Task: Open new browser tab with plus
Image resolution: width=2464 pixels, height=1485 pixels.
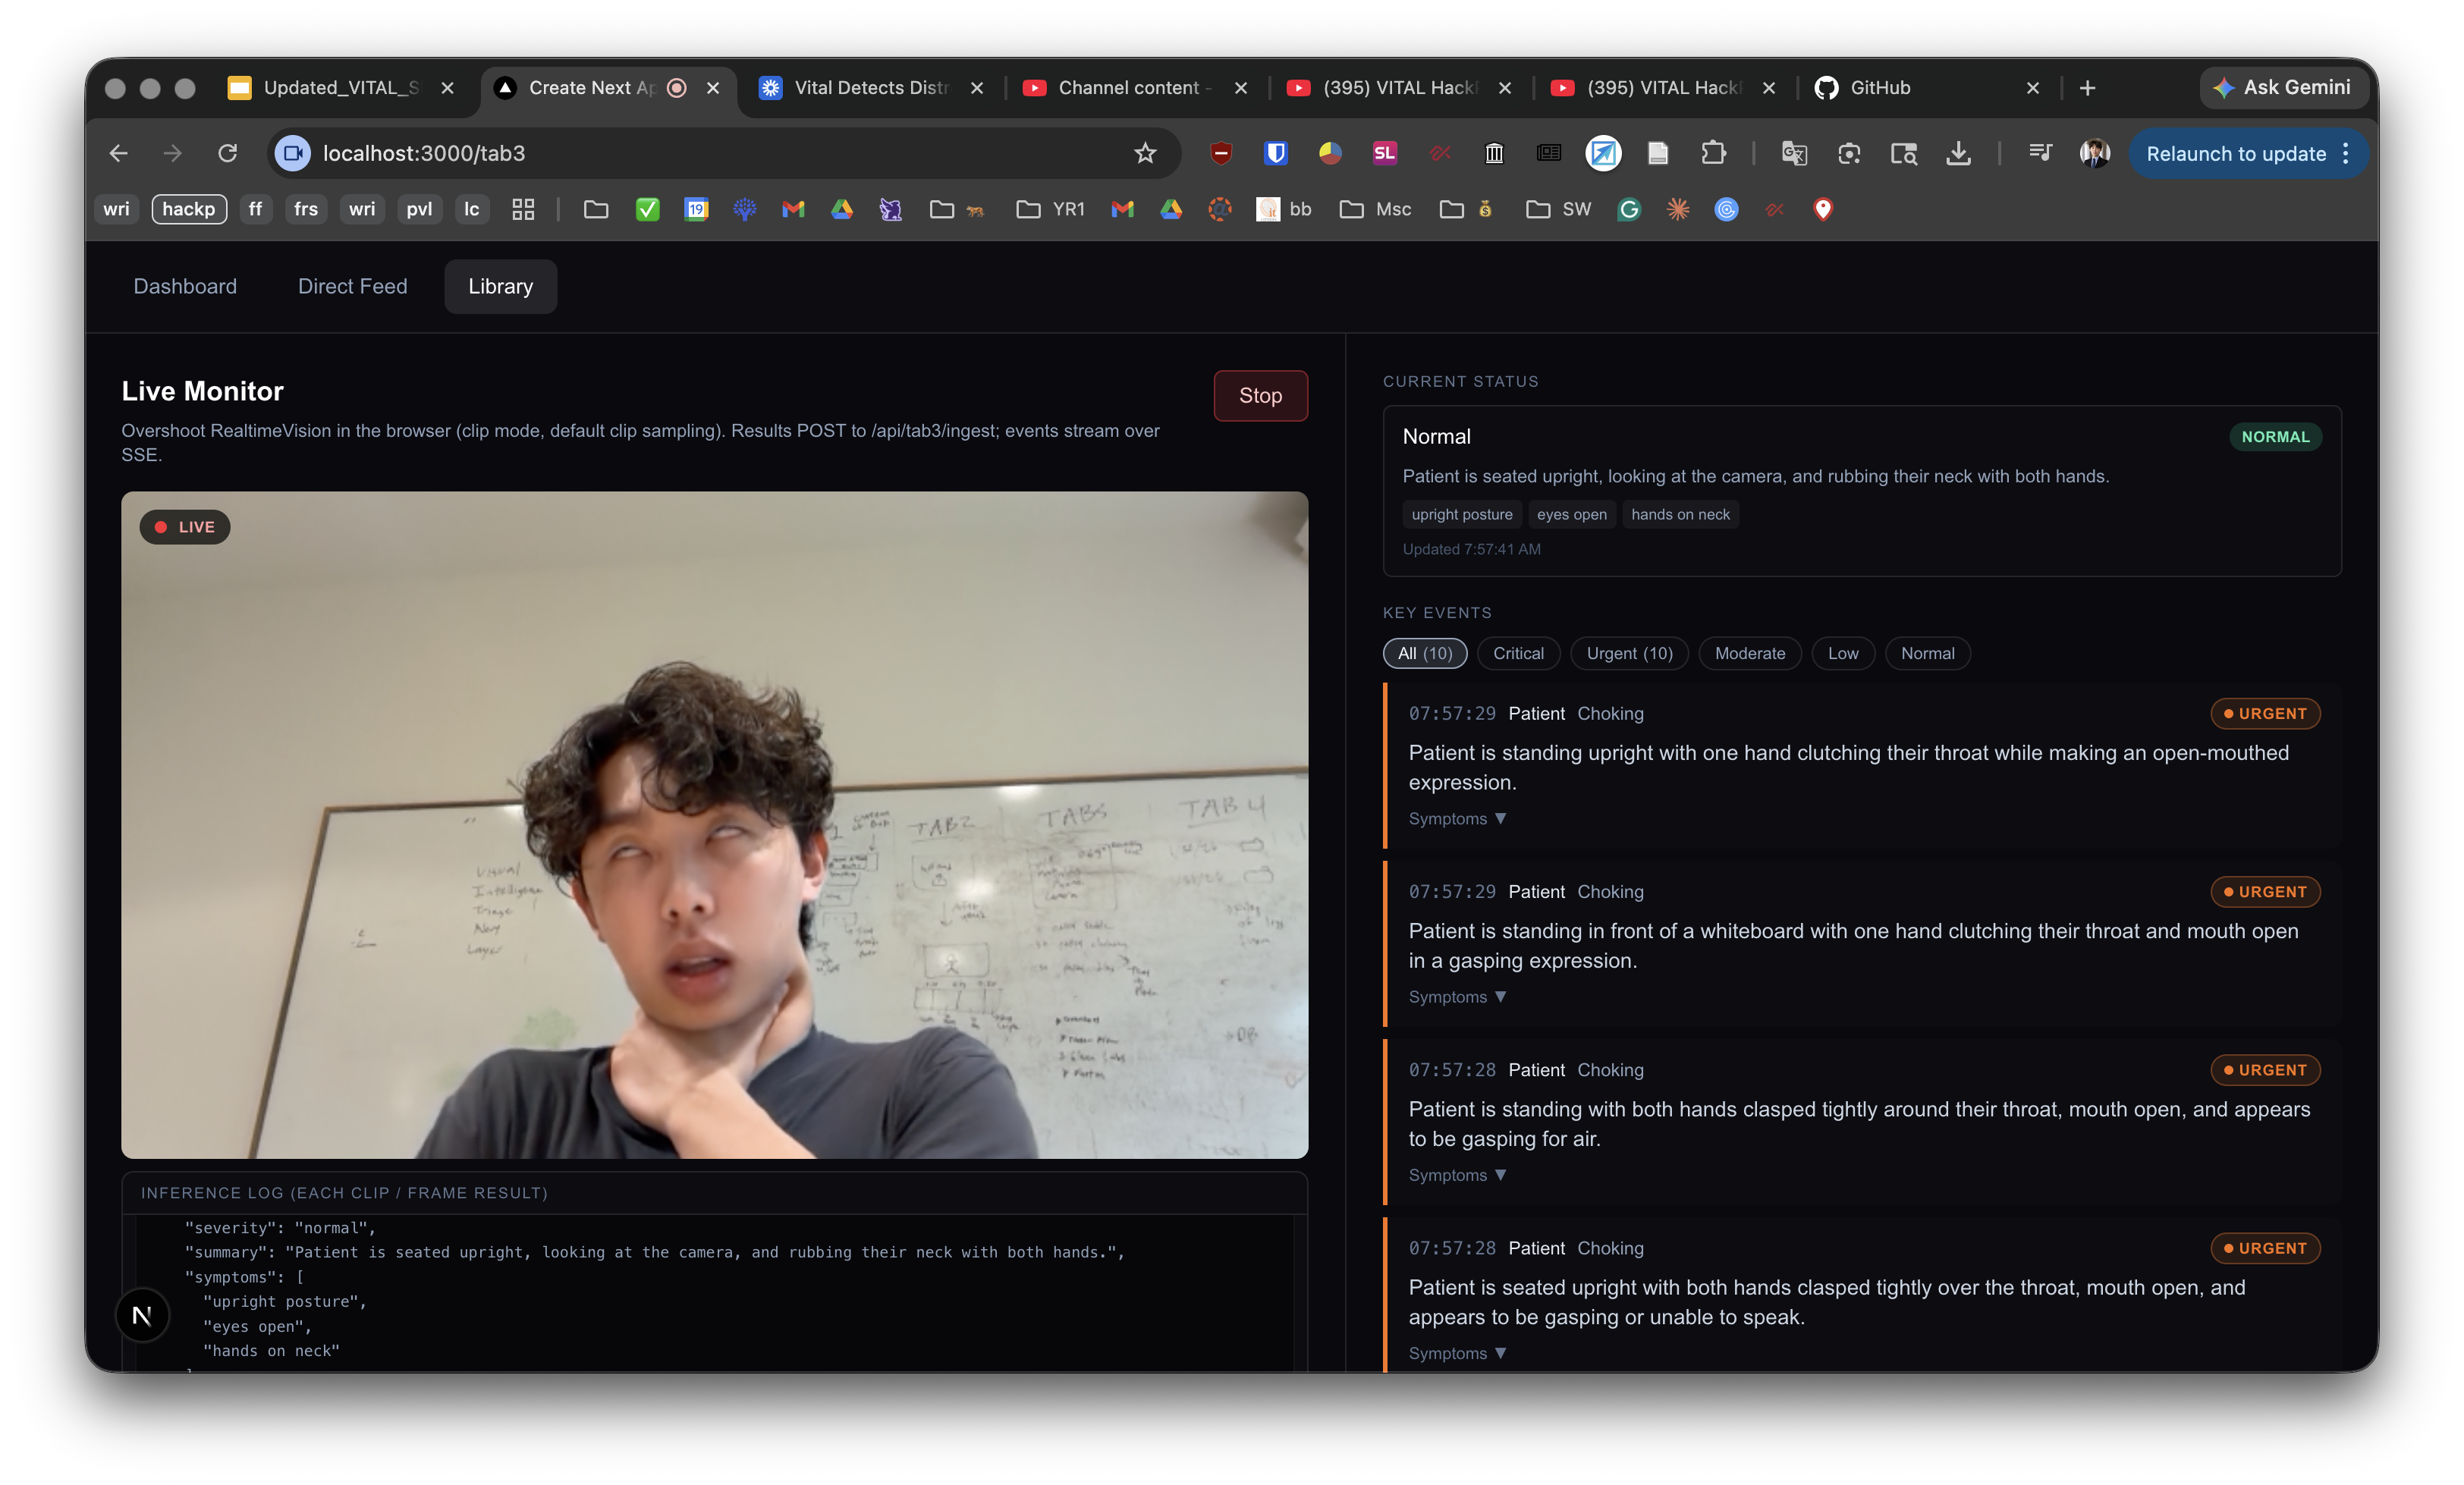Action: (x=2087, y=88)
